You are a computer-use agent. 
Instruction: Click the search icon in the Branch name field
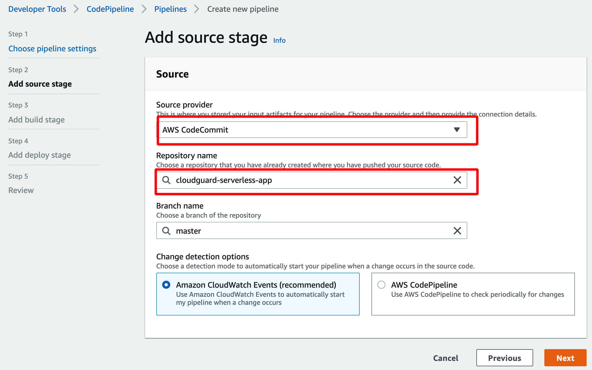[166, 230]
